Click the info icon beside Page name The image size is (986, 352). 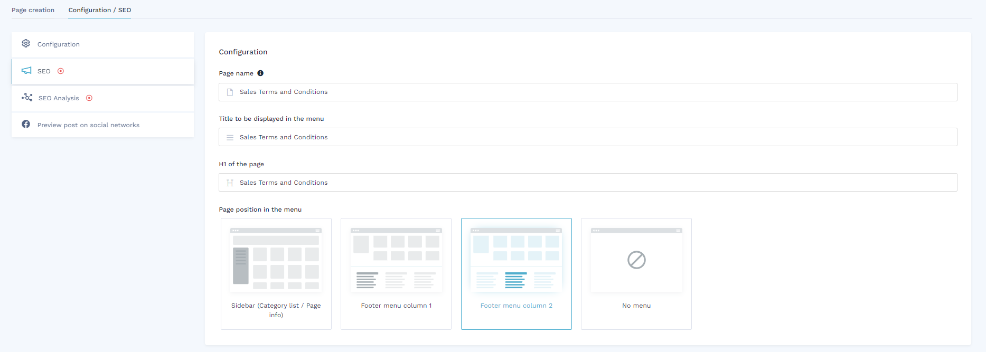tap(260, 73)
